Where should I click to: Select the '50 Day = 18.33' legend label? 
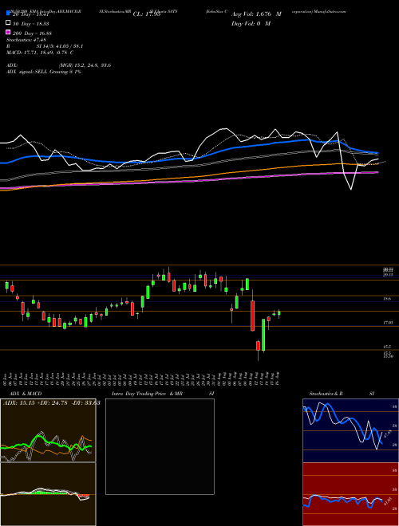[30, 24]
